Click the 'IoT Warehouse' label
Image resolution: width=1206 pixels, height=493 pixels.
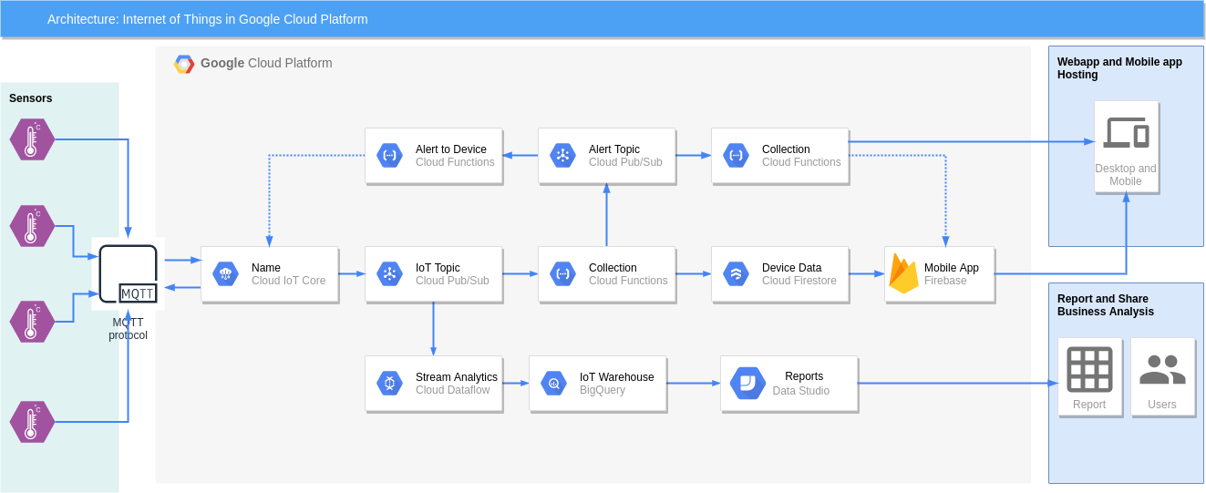[x=617, y=377]
